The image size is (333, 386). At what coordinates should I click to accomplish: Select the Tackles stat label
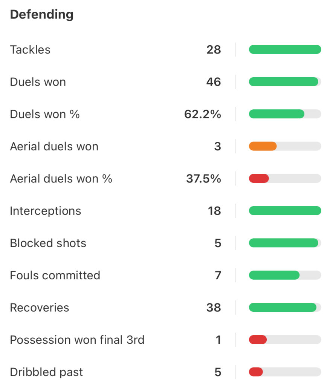click(30, 50)
